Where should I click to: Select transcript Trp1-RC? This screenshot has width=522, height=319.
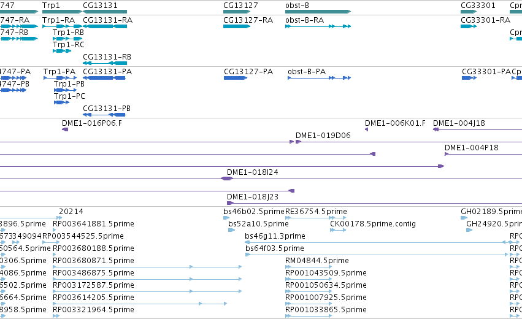(62, 51)
